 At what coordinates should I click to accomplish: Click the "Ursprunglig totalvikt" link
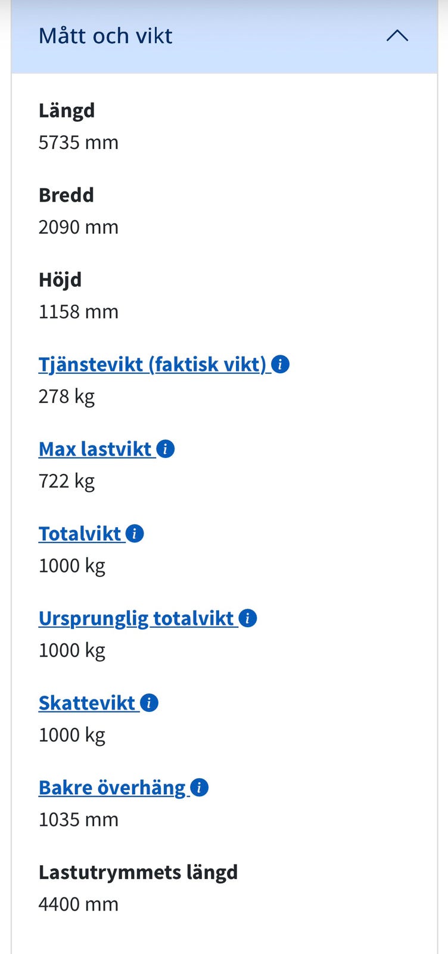(136, 618)
